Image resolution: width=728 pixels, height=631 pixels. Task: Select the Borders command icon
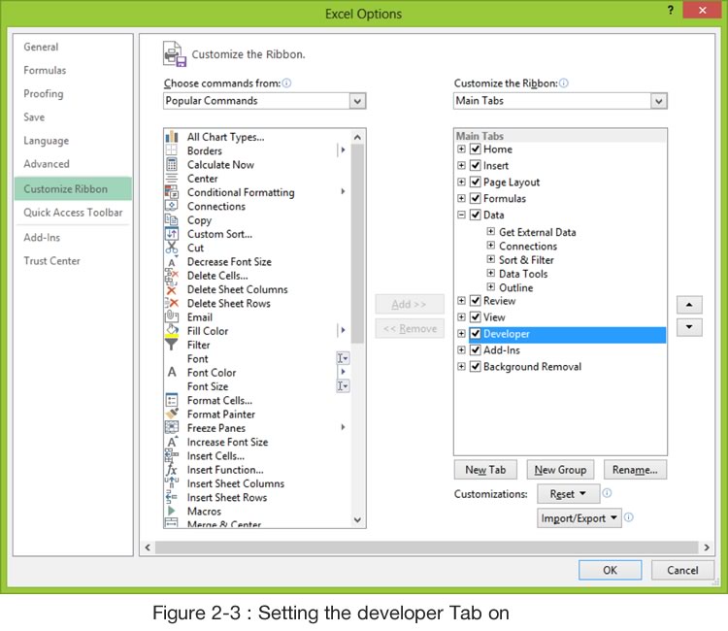click(x=172, y=150)
